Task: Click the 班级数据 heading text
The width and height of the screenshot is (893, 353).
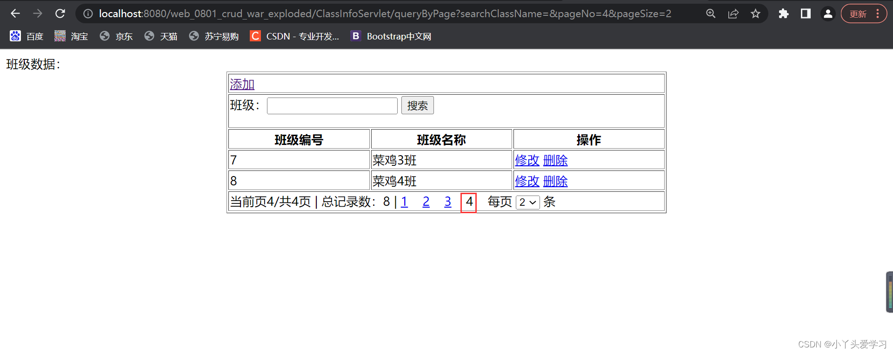Action: point(33,64)
